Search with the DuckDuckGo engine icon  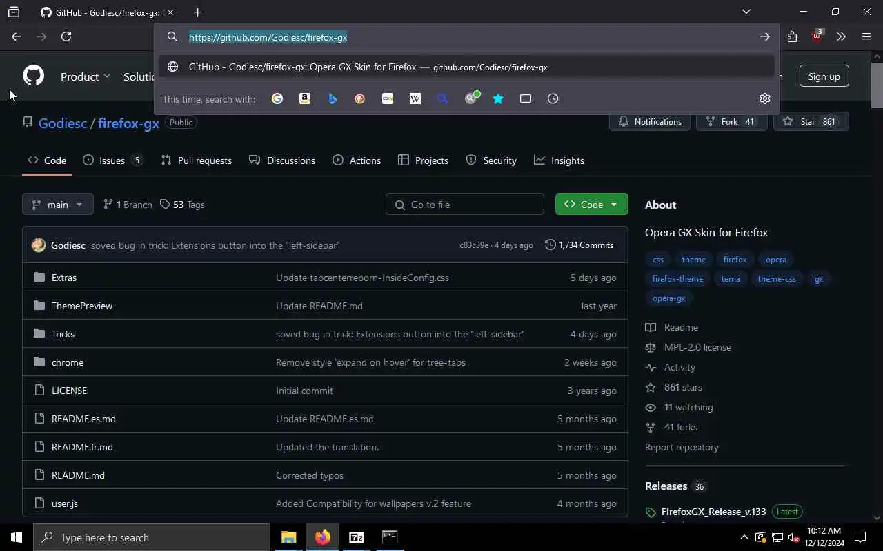360,98
